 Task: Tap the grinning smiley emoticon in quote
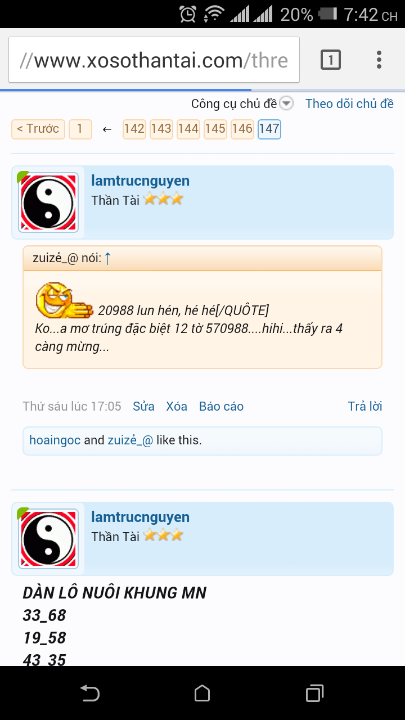click(64, 301)
